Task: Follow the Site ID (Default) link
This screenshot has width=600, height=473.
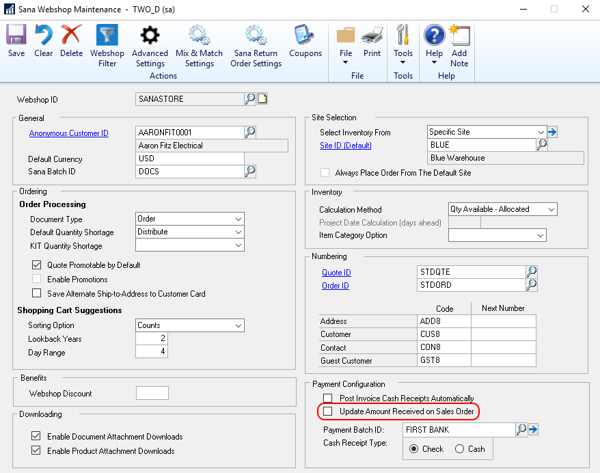Action: (x=346, y=146)
